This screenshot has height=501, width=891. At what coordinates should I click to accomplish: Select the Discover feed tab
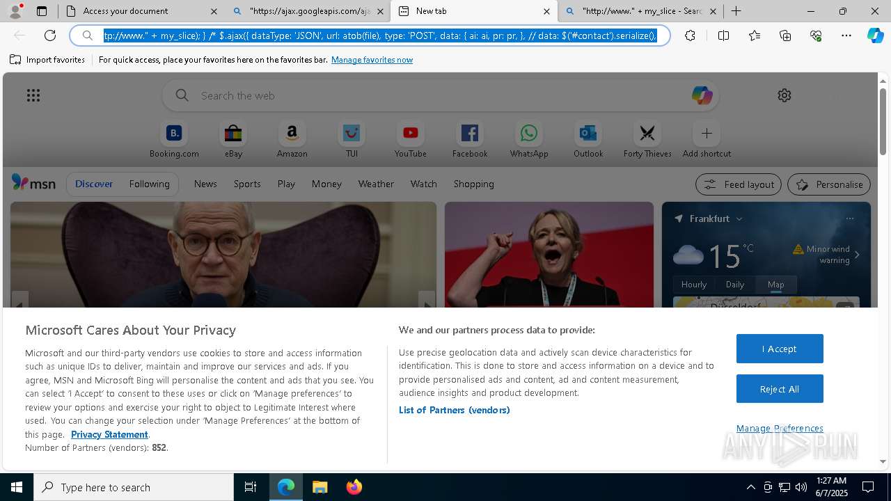click(x=94, y=184)
